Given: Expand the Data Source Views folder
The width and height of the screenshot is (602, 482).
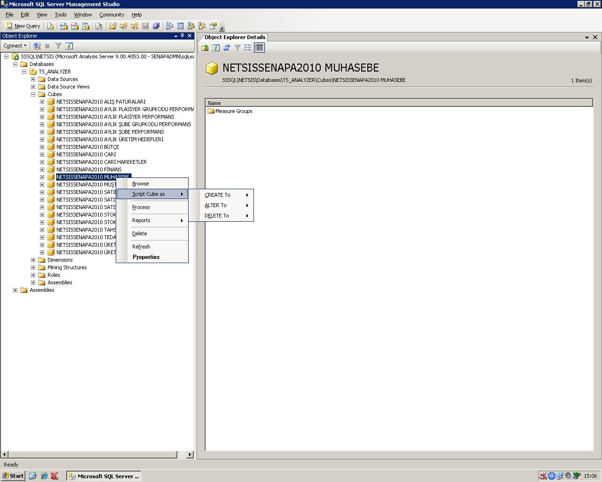Looking at the screenshot, I should point(33,87).
